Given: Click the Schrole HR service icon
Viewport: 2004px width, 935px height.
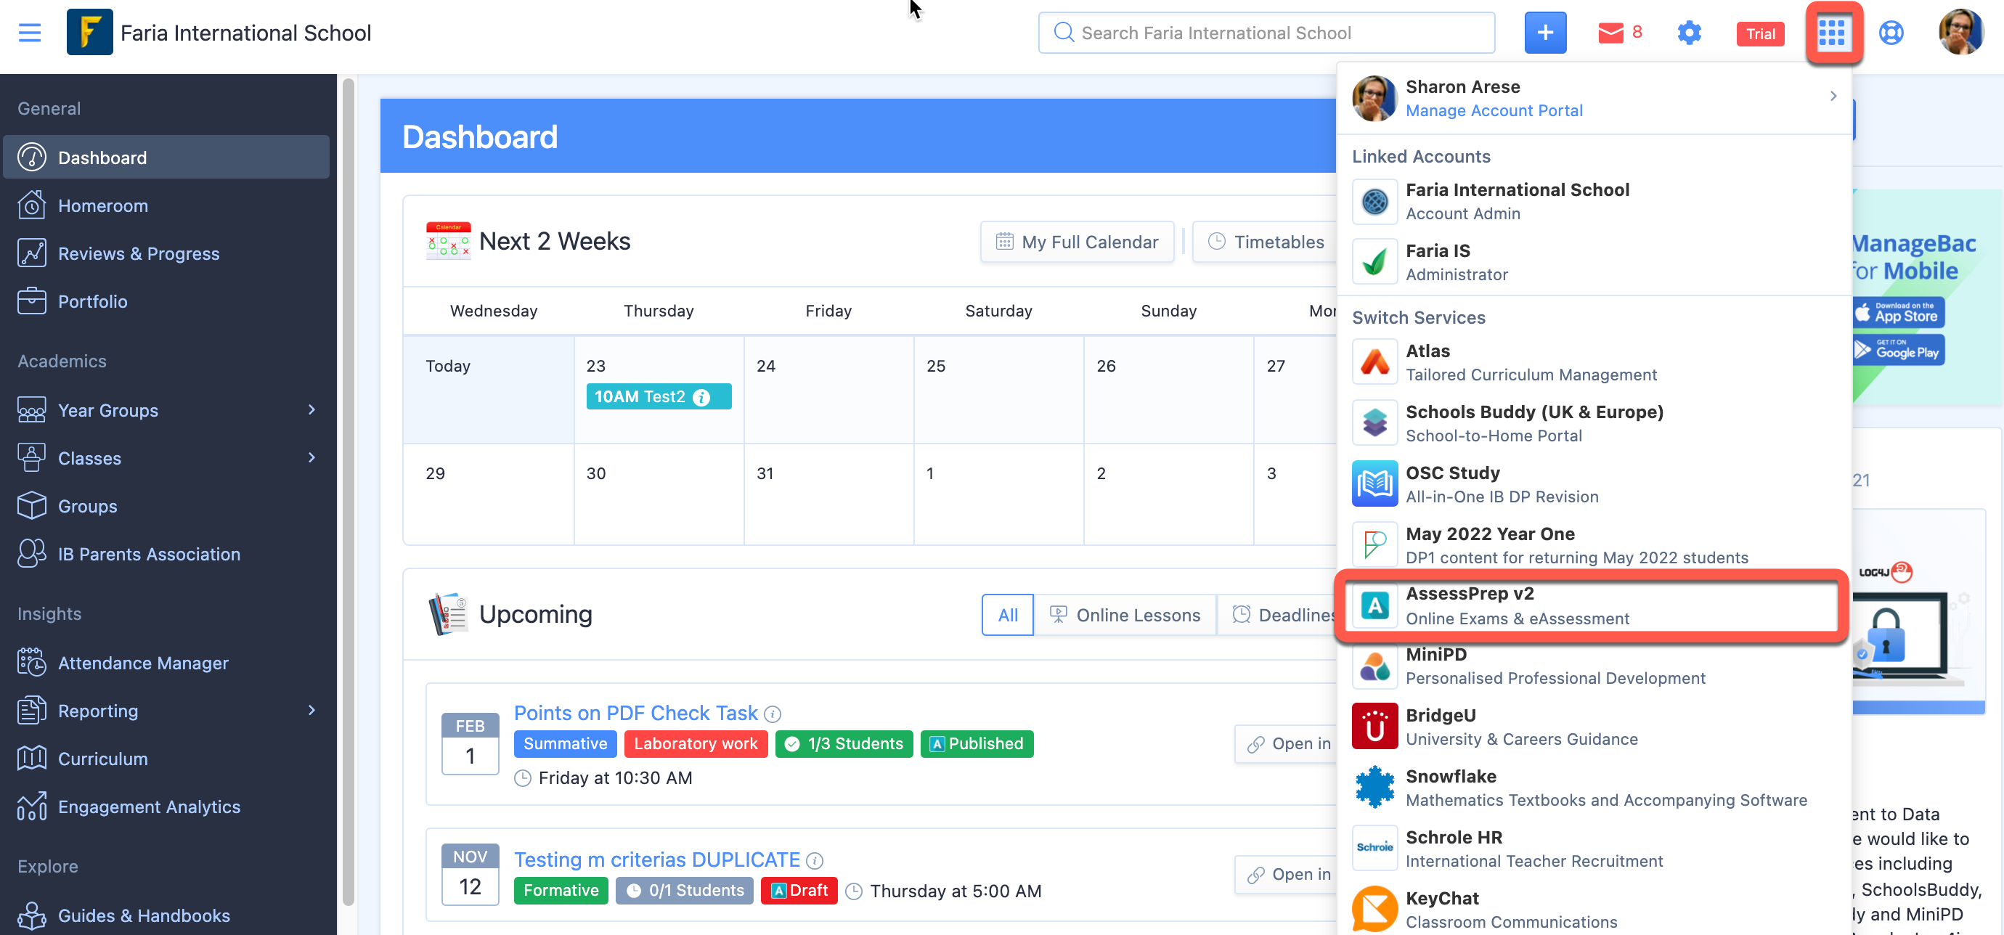Looking at the screenshot, I should 1374,848.
